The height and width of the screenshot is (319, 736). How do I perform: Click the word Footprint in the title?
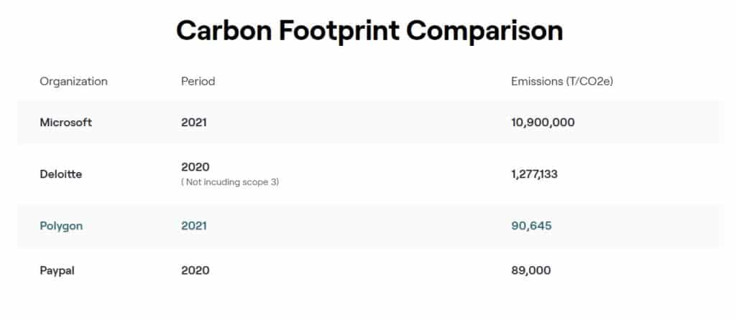(x=339, y=31)
